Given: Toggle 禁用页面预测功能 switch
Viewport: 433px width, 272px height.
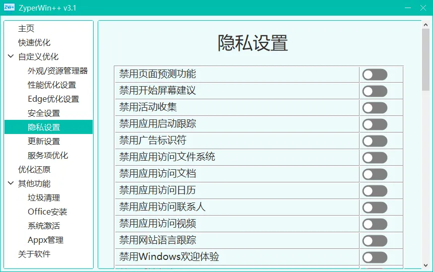Looking at the screenshot, I should click(x=375, y=75).
